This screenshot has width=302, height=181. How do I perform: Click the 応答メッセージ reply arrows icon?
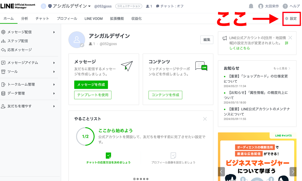point(3,50)
